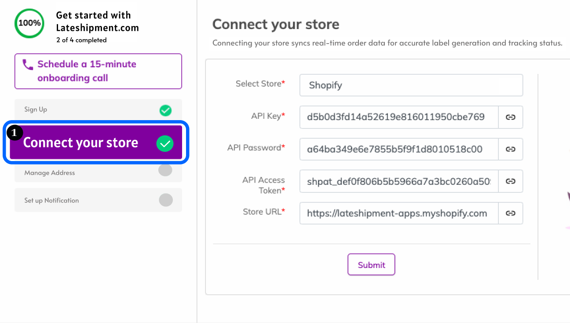570x323 pixels.
Task: Click green checkmark on Sign Up step
Action: (165, 110)
